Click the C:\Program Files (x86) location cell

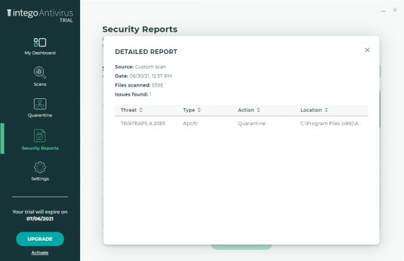point(330,123)
